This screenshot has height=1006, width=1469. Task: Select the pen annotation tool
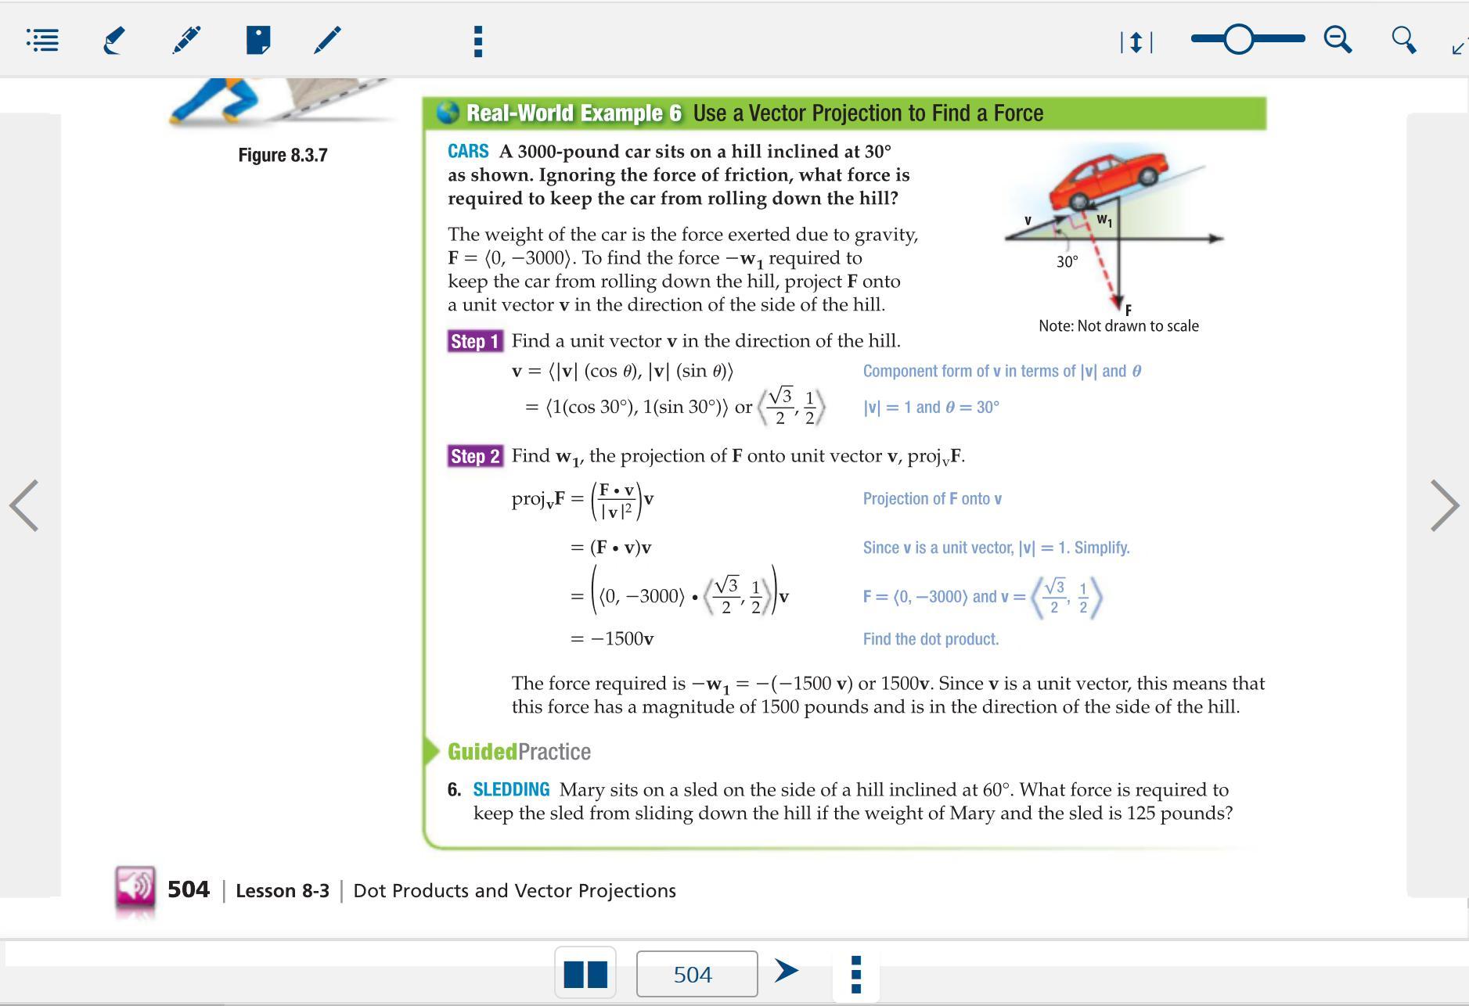pos(185,40)
